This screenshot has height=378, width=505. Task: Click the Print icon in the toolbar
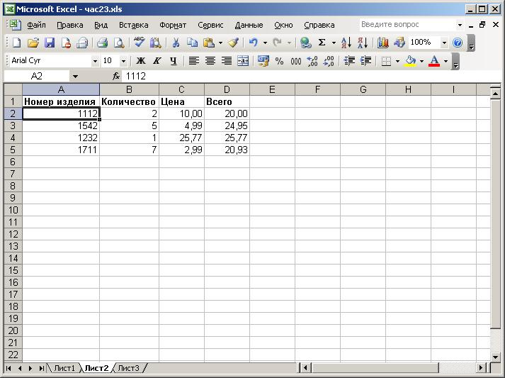(103, 43)
